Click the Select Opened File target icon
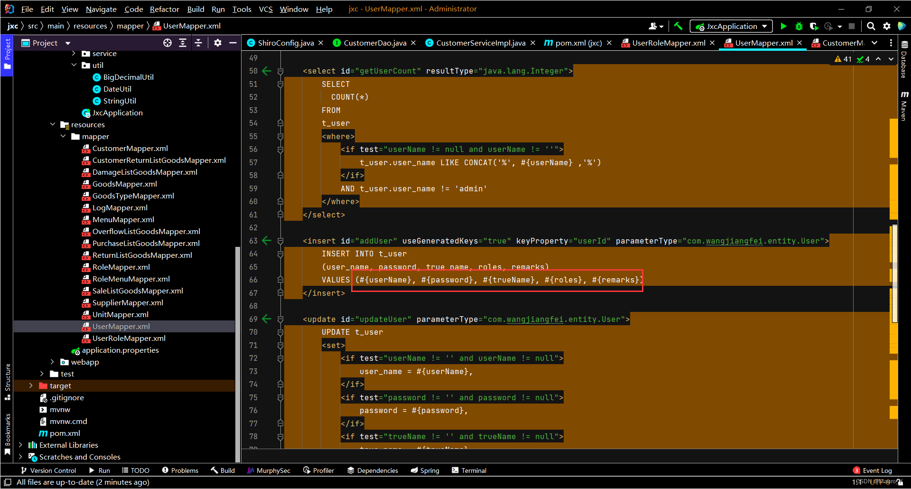 point(167,43)
